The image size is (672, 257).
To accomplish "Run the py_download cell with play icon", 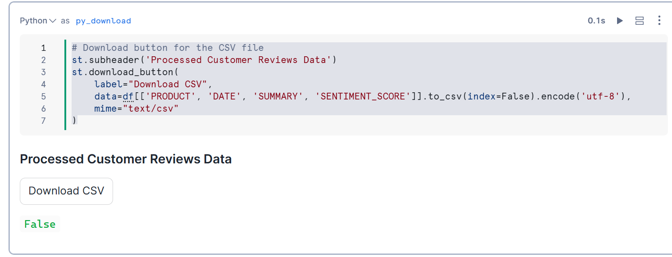I will pos(620,21).
